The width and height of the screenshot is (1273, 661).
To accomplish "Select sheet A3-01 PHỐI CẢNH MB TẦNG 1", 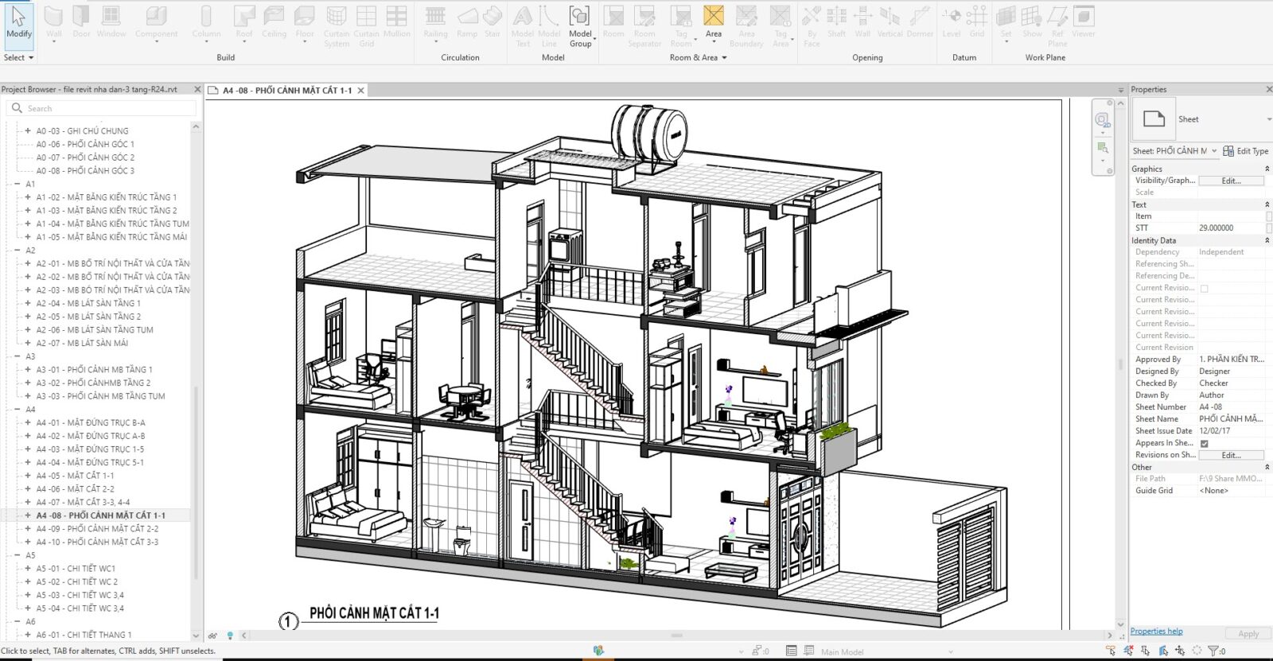I will [x=94, y=369].
